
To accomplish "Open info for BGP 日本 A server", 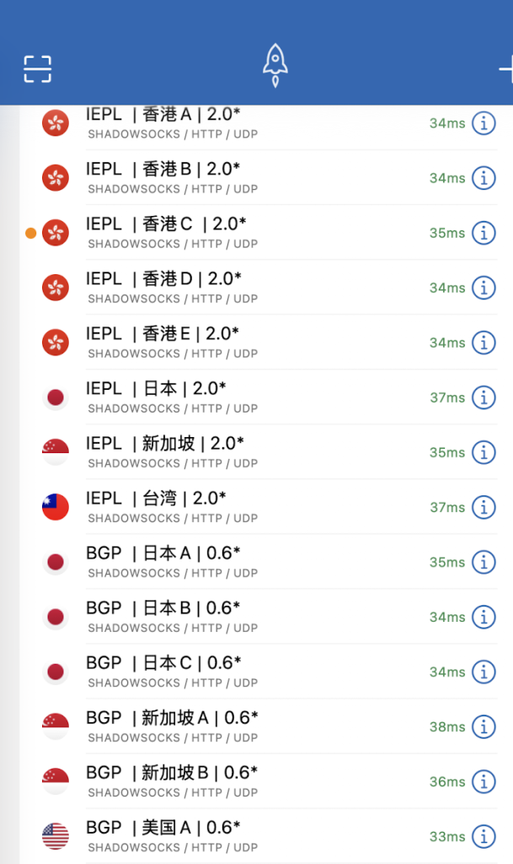I will pos(484,562).
